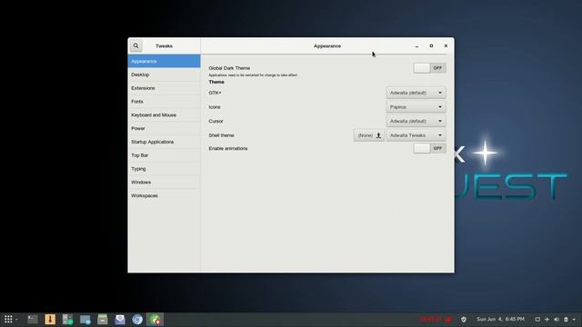Image resolution: width=582 pixels, height=327 pixels.
Task: Open the orange download arrow app
Action: (50, 319)
